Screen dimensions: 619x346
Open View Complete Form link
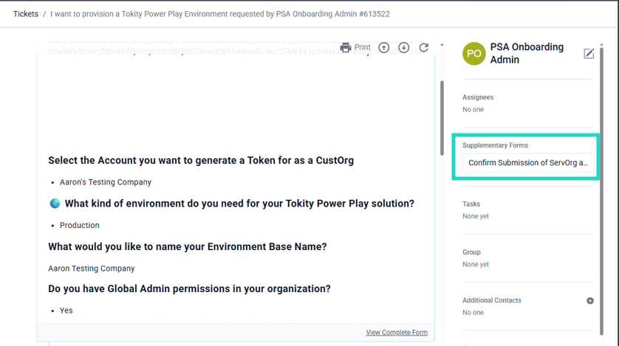pyautogui.click(x=397, y=333)
